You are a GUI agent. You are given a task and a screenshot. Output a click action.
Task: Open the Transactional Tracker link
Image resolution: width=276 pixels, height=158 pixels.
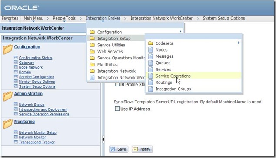click(37, 142)
